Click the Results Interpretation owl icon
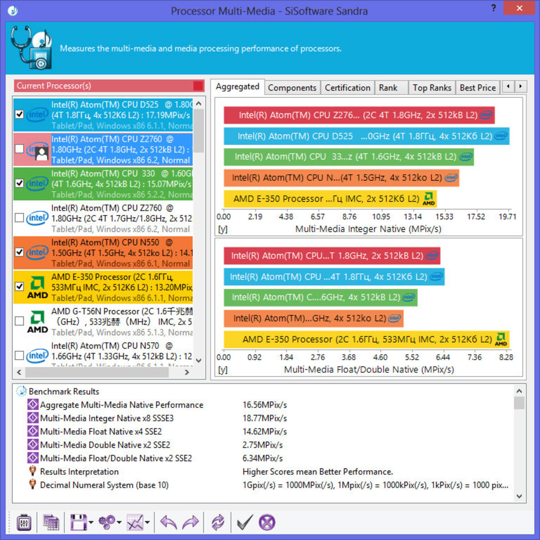Screen dimensions: 540x540 (x=33, y=471)
